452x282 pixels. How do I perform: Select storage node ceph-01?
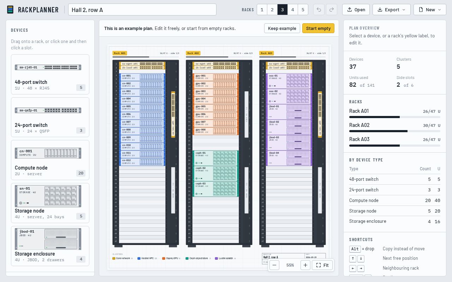[216, 158]
